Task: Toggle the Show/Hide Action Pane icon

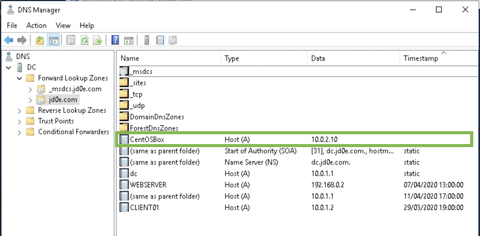Action: pyautogui.click(x=129, y=40)
